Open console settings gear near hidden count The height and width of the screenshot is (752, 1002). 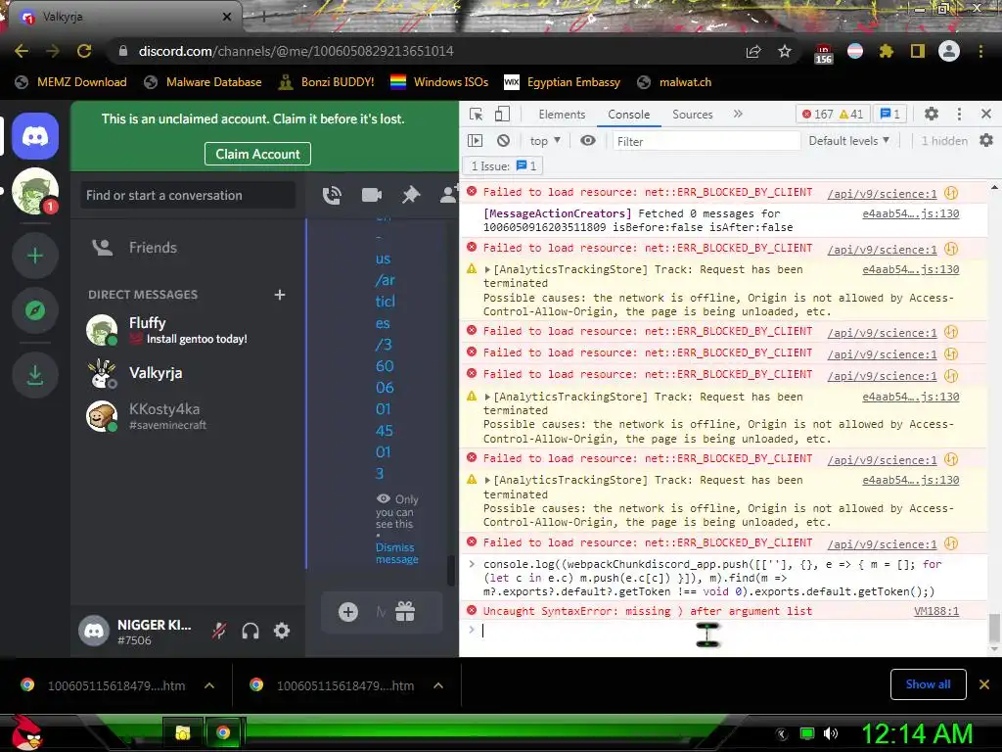click(986, 140)
